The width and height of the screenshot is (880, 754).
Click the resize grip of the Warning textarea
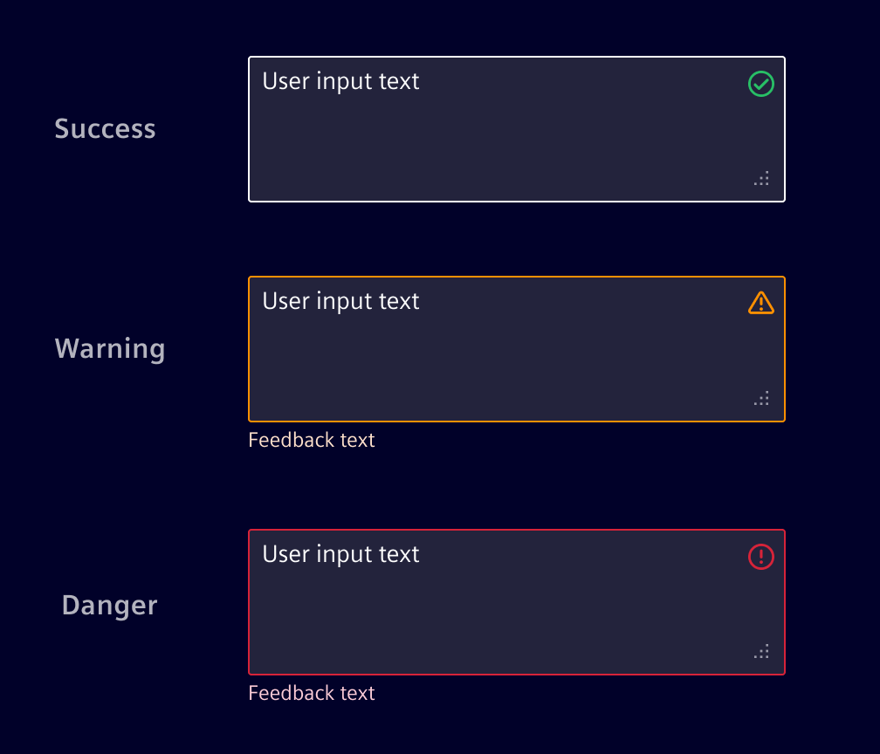point(760,397)
